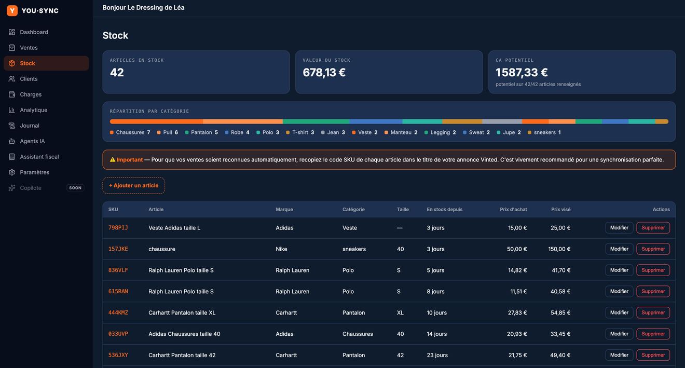Click the YOU-SYNC logo icon
685x368 pixels.
tap(12, 10)
